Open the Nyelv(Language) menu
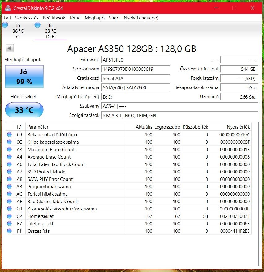The width and height of the screenshot is (264, 272). [x=141, y=18]
